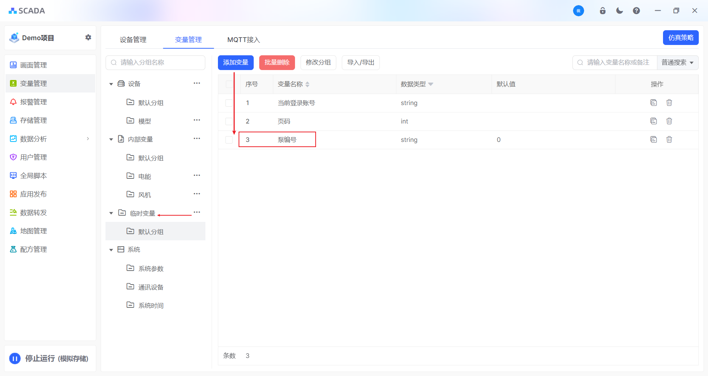The width and height of the screenshot is (708, 376).
Task: Expand the 数据分析 sidebar submenu
Action: coord(88,139)
